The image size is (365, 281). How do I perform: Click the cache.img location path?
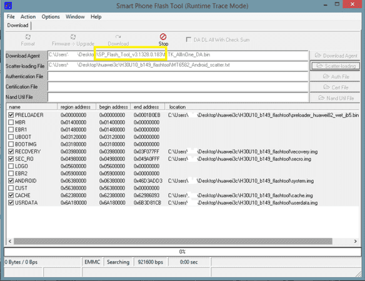240,195
